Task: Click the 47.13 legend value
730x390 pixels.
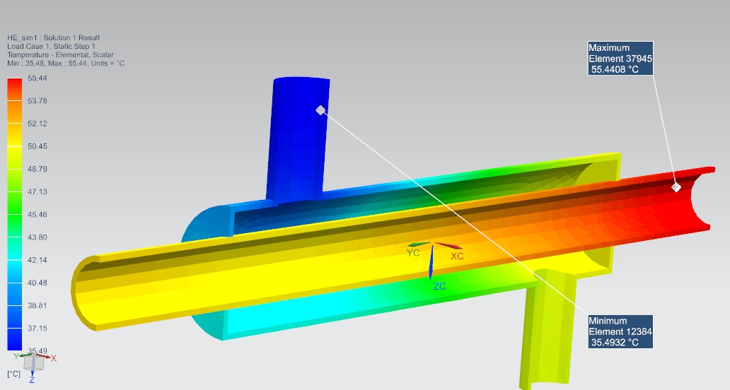Action: pos(37,192)
